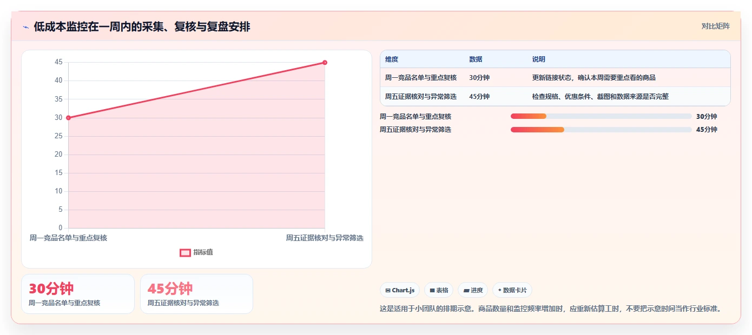Viewport: 752px width, 335px height.
Task: Toggle the 指标值 legend swatch
Action: pos(185,252)
